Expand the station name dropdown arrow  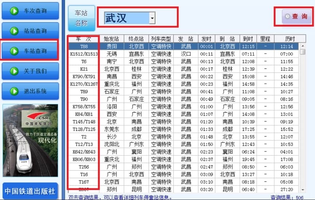coord(152,18)
